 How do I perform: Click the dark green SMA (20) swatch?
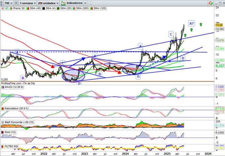click(58, 9)
